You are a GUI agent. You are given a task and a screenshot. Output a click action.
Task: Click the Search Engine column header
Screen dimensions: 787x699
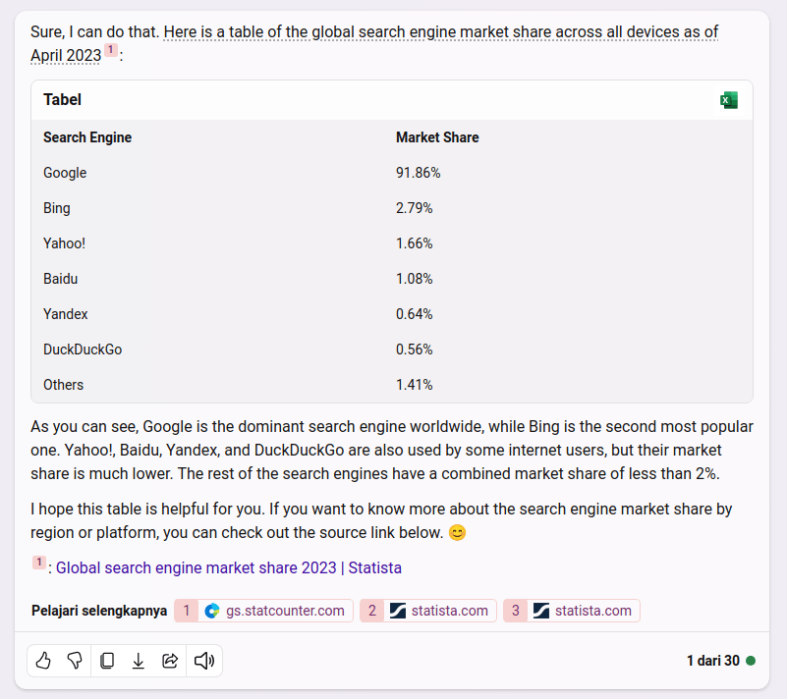coord(87,137)
